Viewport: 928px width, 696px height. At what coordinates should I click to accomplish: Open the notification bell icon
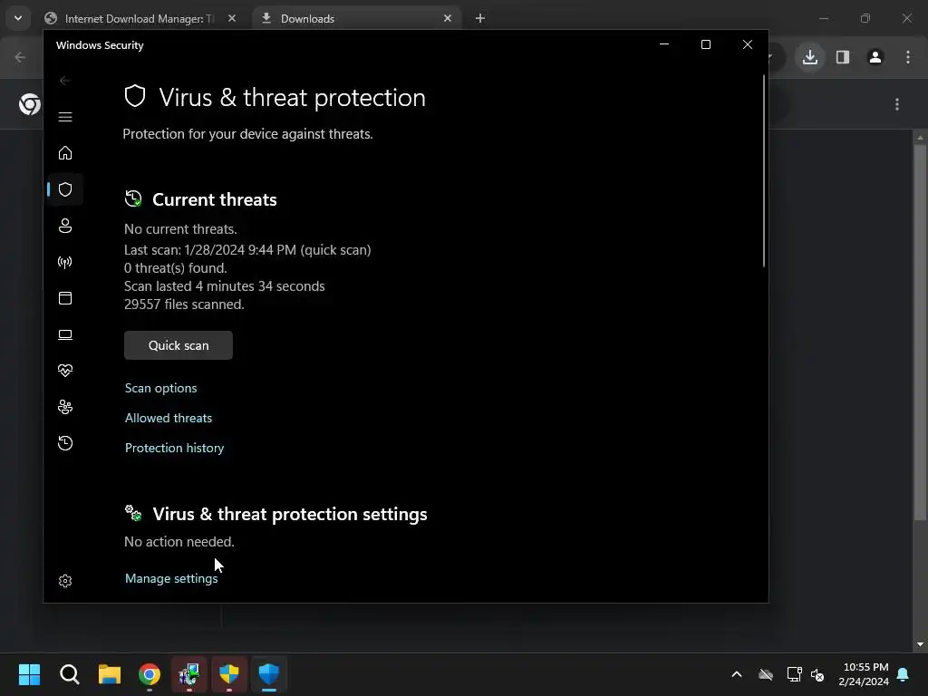(904, 674)
